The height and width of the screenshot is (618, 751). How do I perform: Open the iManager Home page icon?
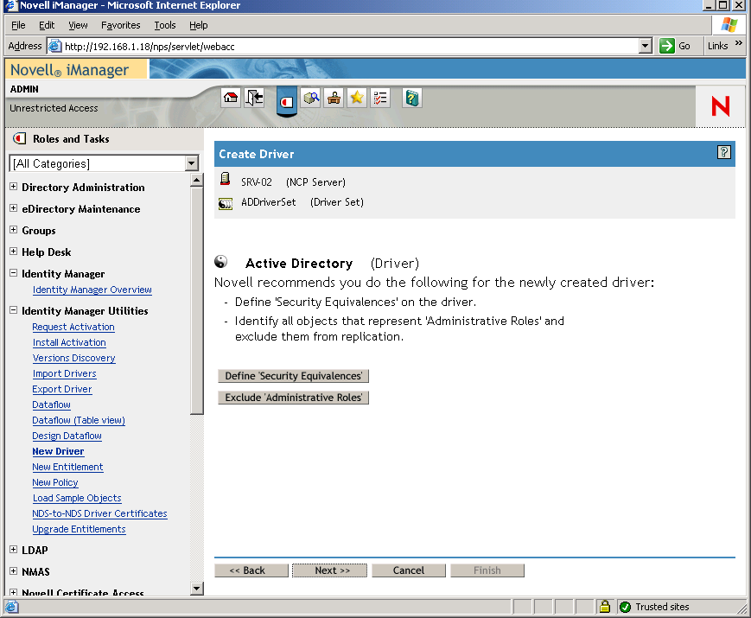[231, 98]
